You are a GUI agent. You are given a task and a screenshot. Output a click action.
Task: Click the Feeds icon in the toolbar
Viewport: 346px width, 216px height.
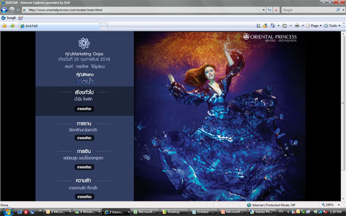pyautogui.click(x=285, y=26)
